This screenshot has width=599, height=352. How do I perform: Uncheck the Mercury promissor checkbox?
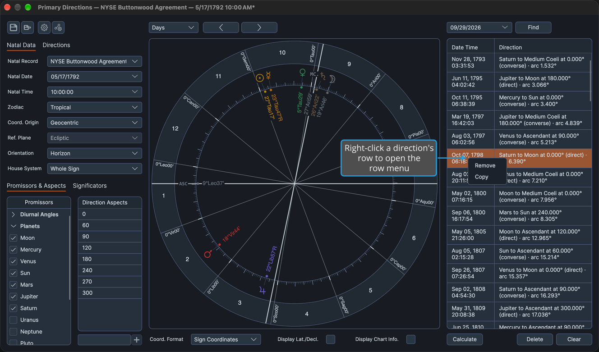[14, 250]
